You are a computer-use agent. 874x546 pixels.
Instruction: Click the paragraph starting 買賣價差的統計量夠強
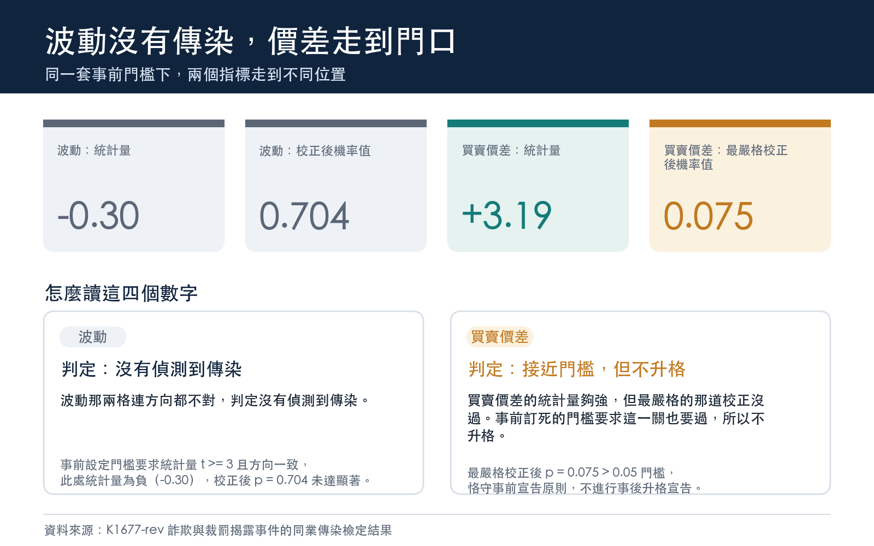click(616, 418)
